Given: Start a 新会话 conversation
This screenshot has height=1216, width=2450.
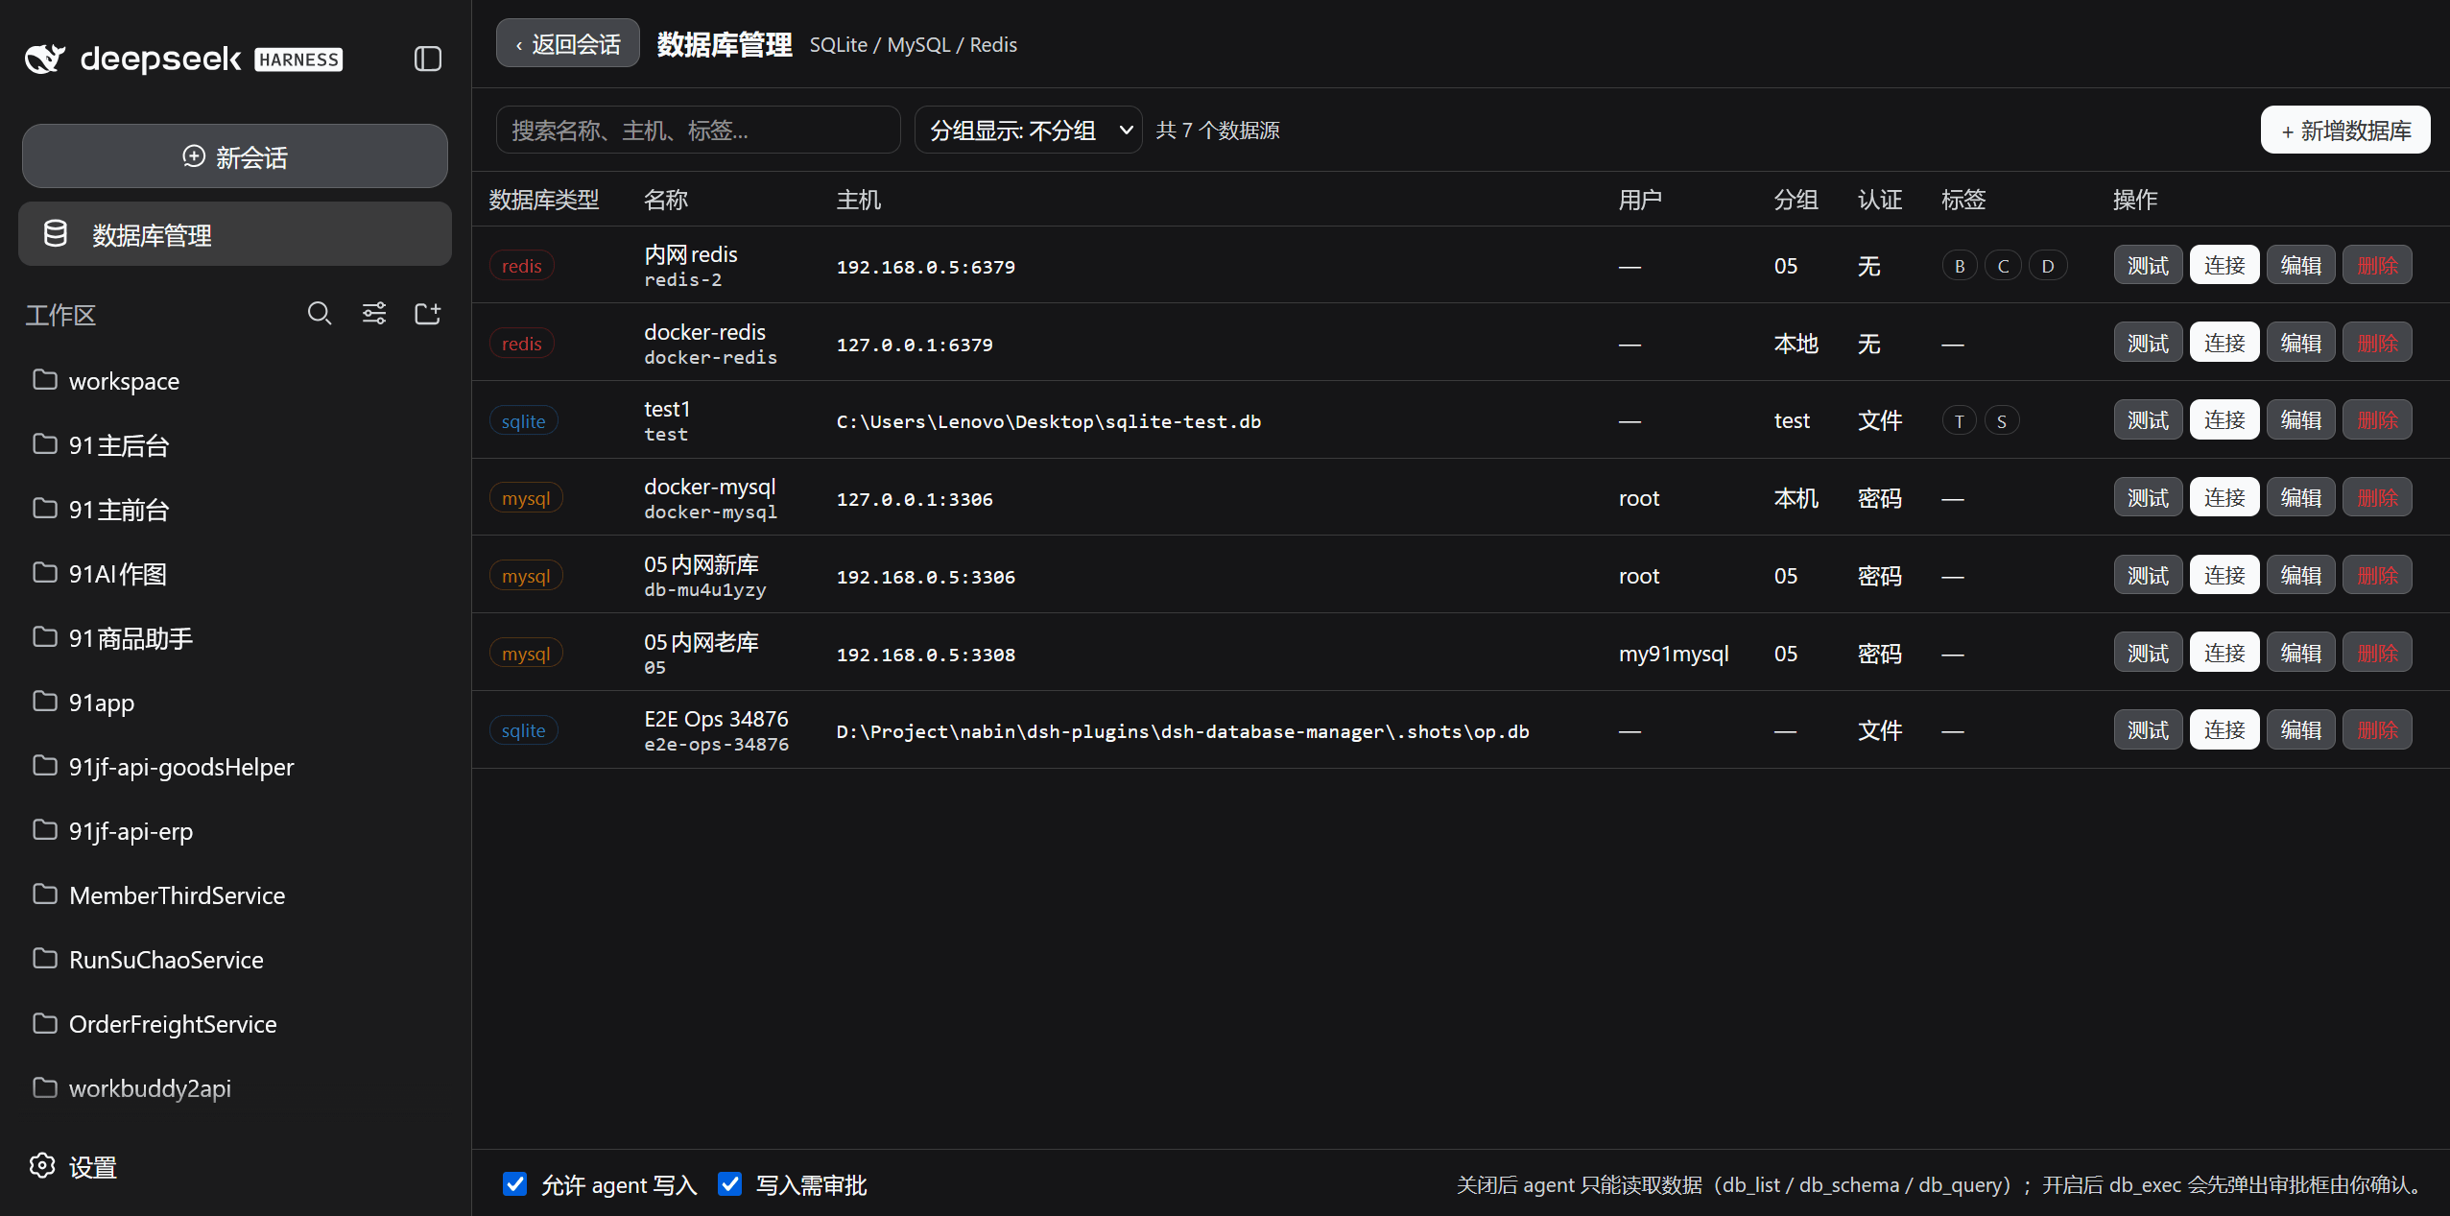Looking at the screenshot, I should (235, 155).
